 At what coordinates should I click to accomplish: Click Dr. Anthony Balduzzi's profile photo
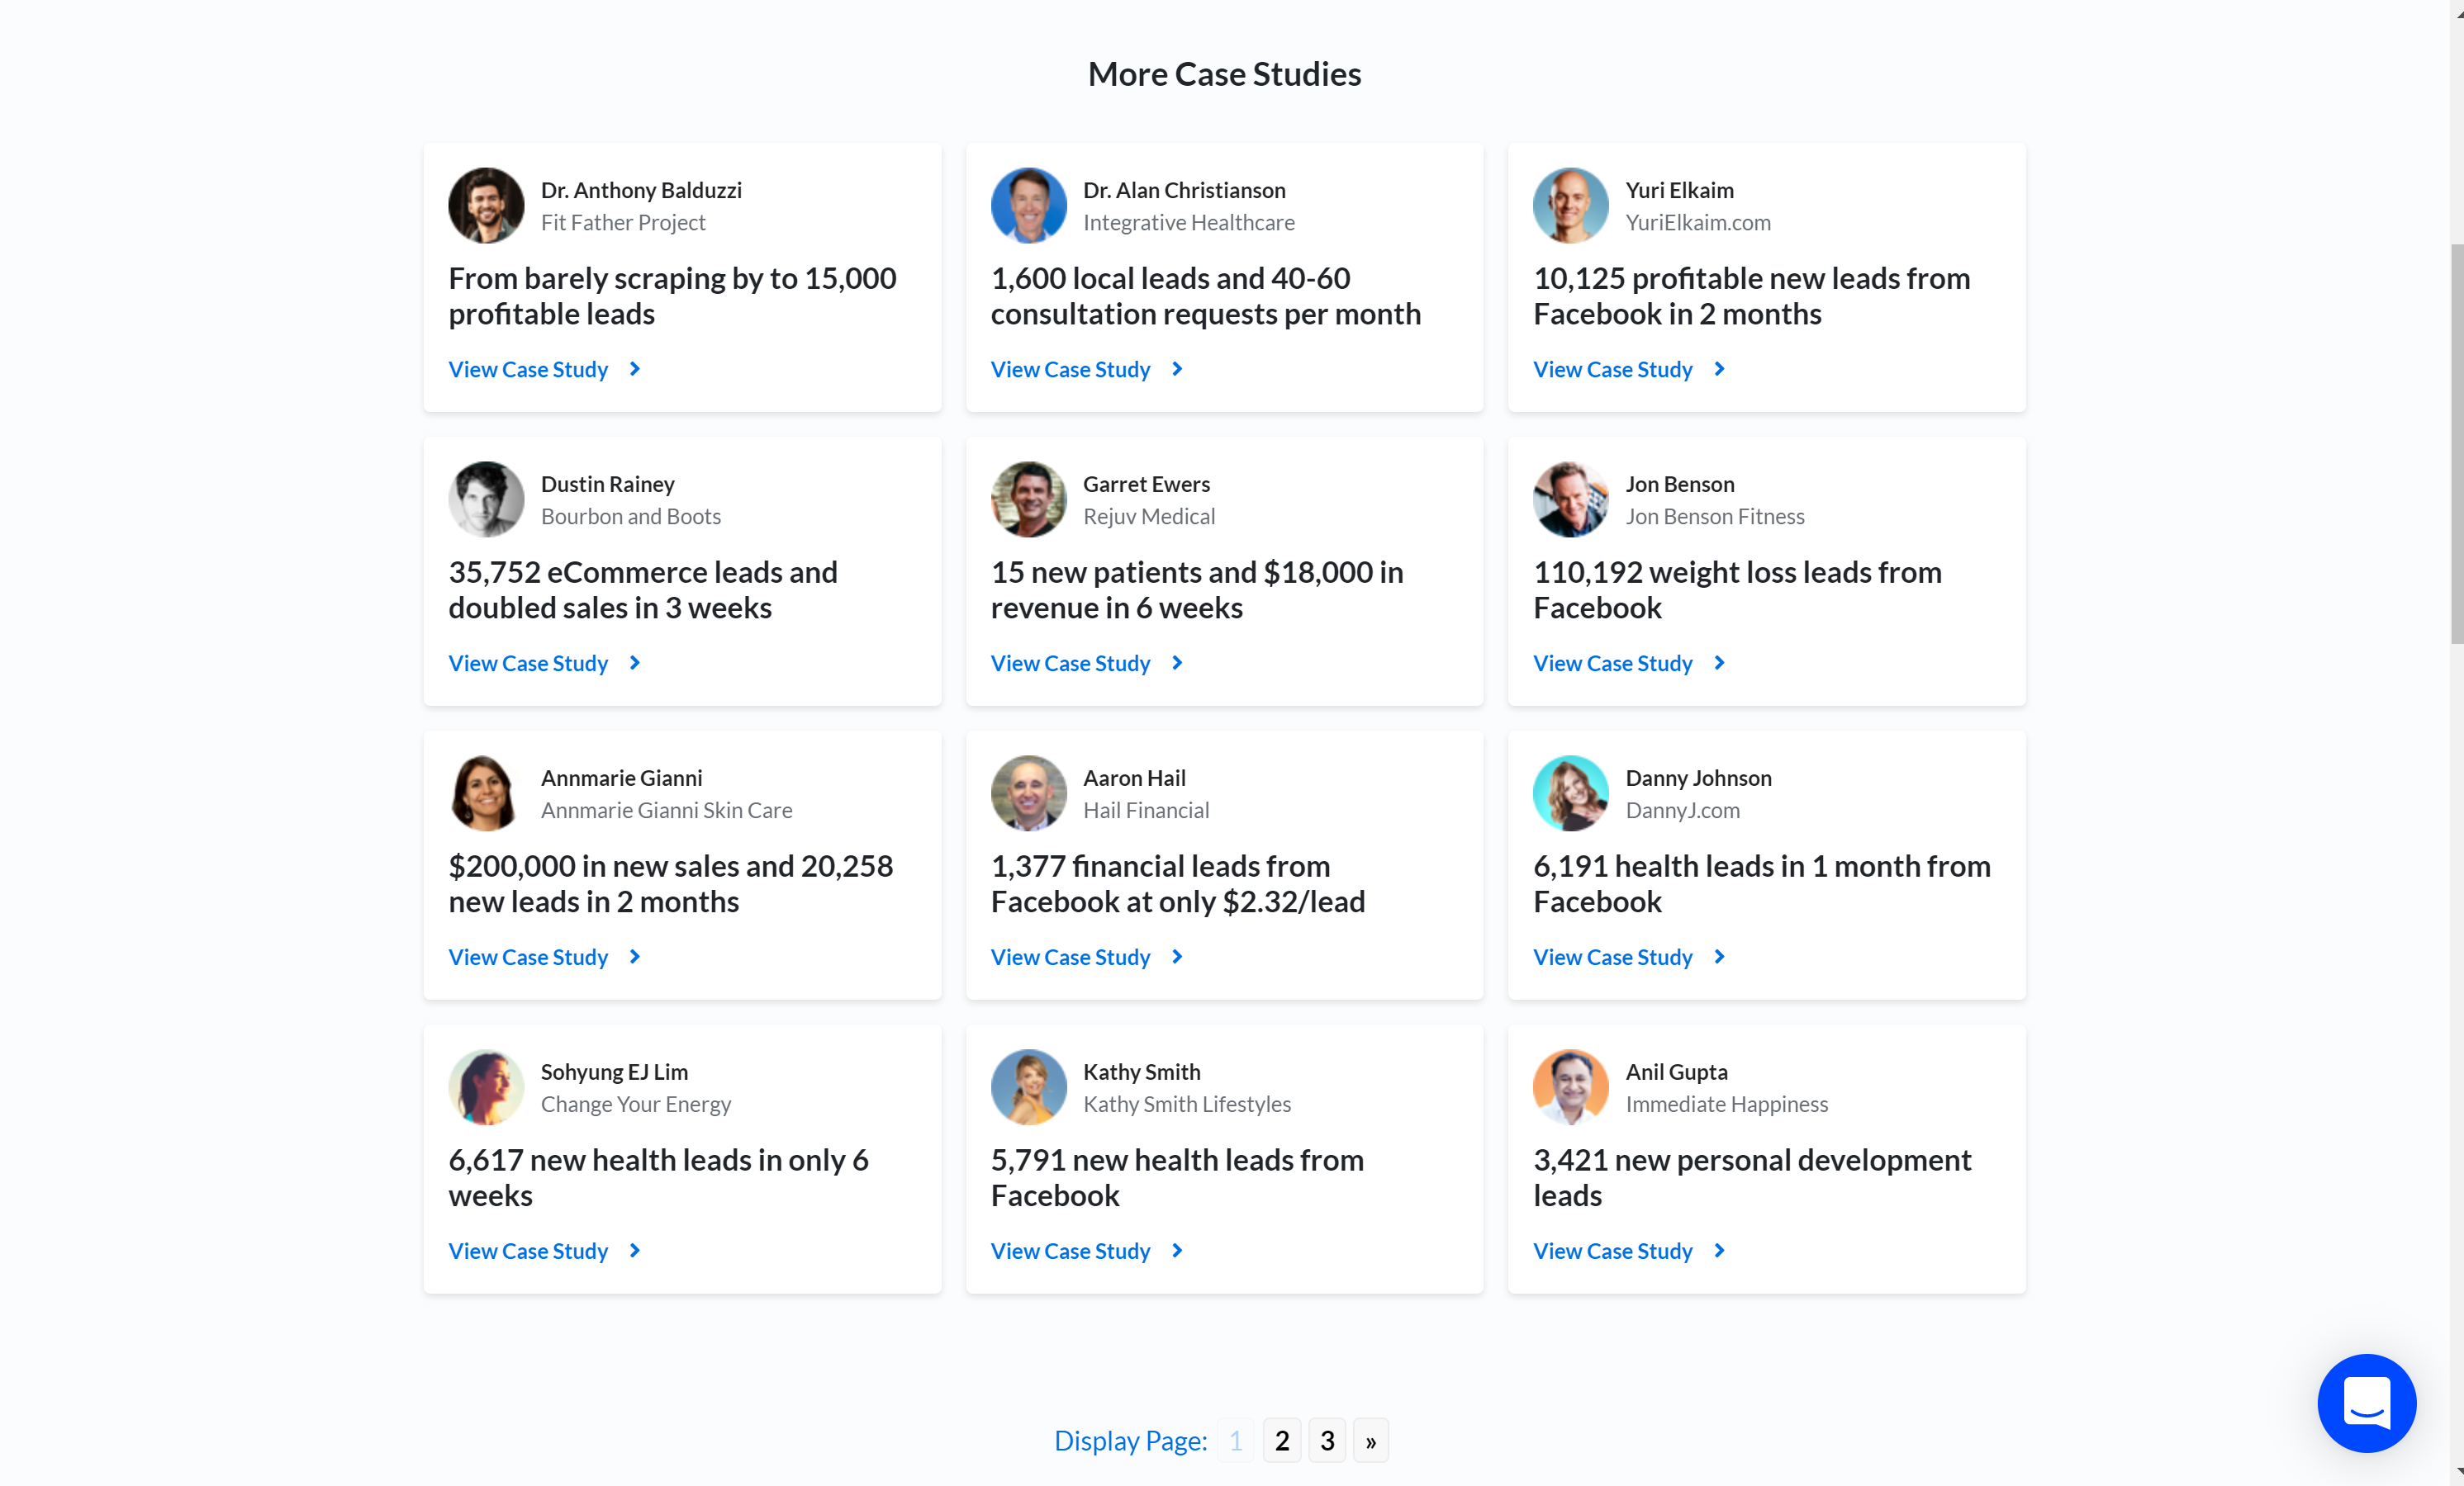(486, 205)
